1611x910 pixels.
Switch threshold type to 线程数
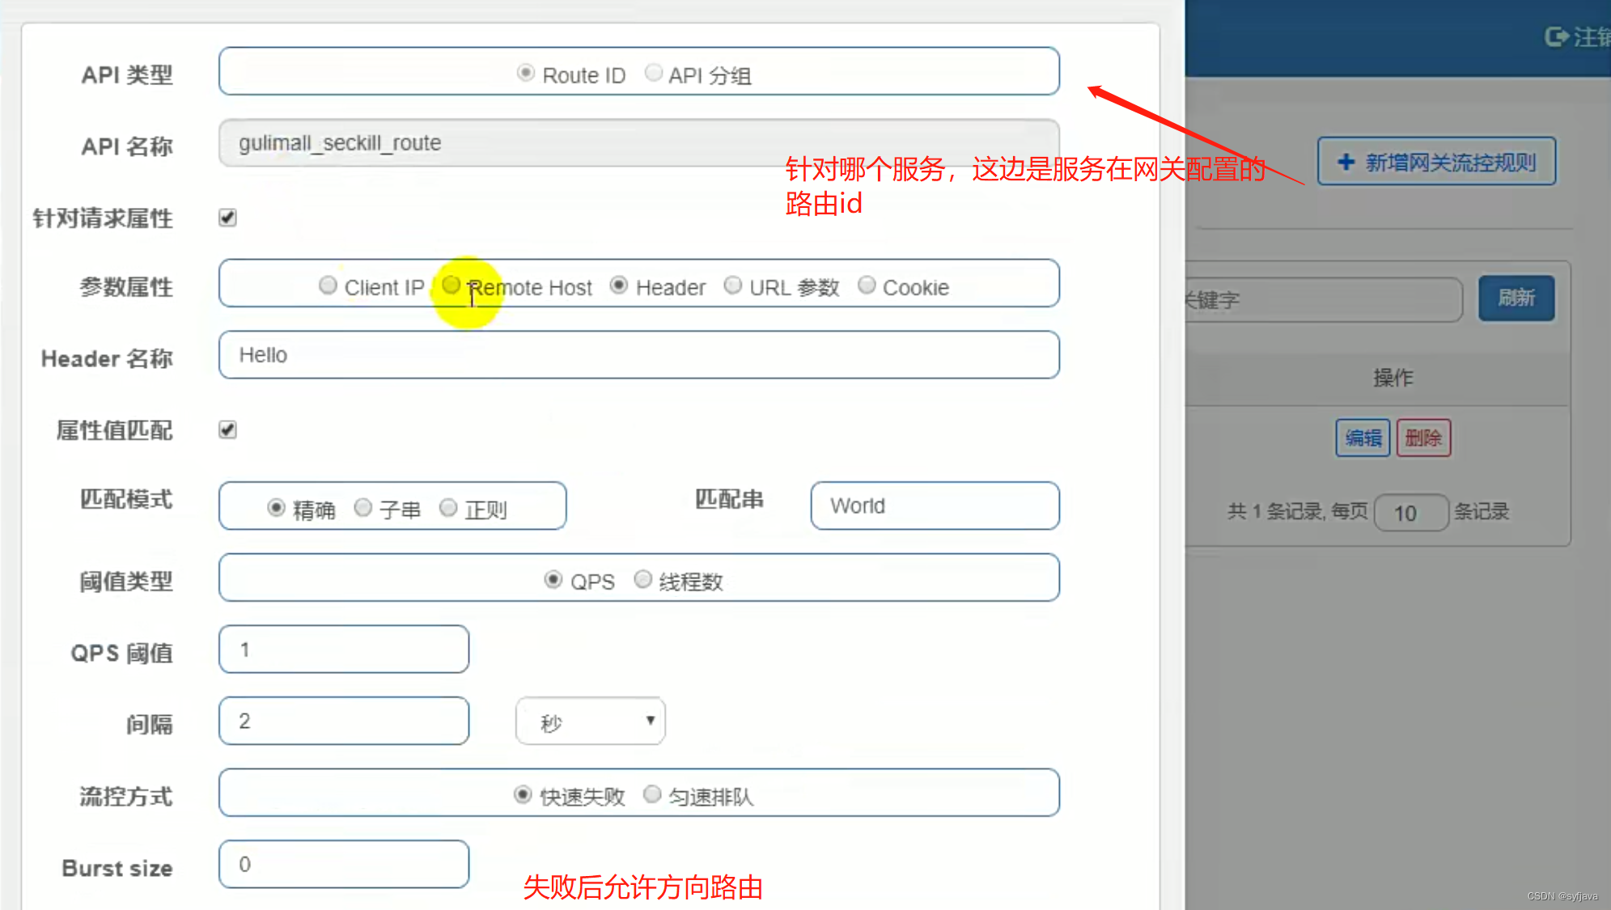643,579
